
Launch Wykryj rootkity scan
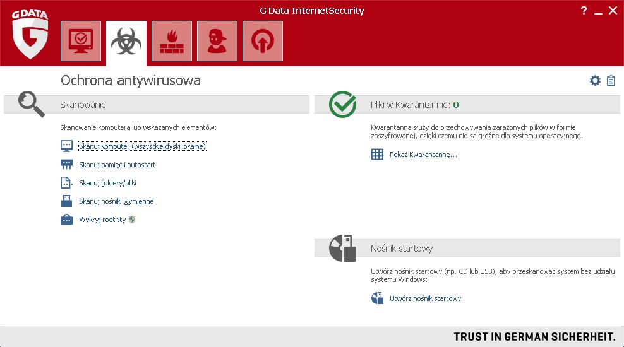pyautogui.click(x=102, y=220)
